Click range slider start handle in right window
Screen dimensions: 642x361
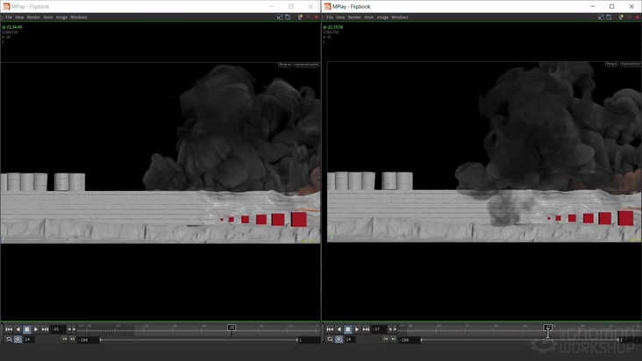point(422,340)
